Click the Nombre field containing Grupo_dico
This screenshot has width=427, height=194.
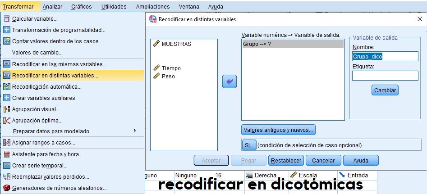coord(385,57)
